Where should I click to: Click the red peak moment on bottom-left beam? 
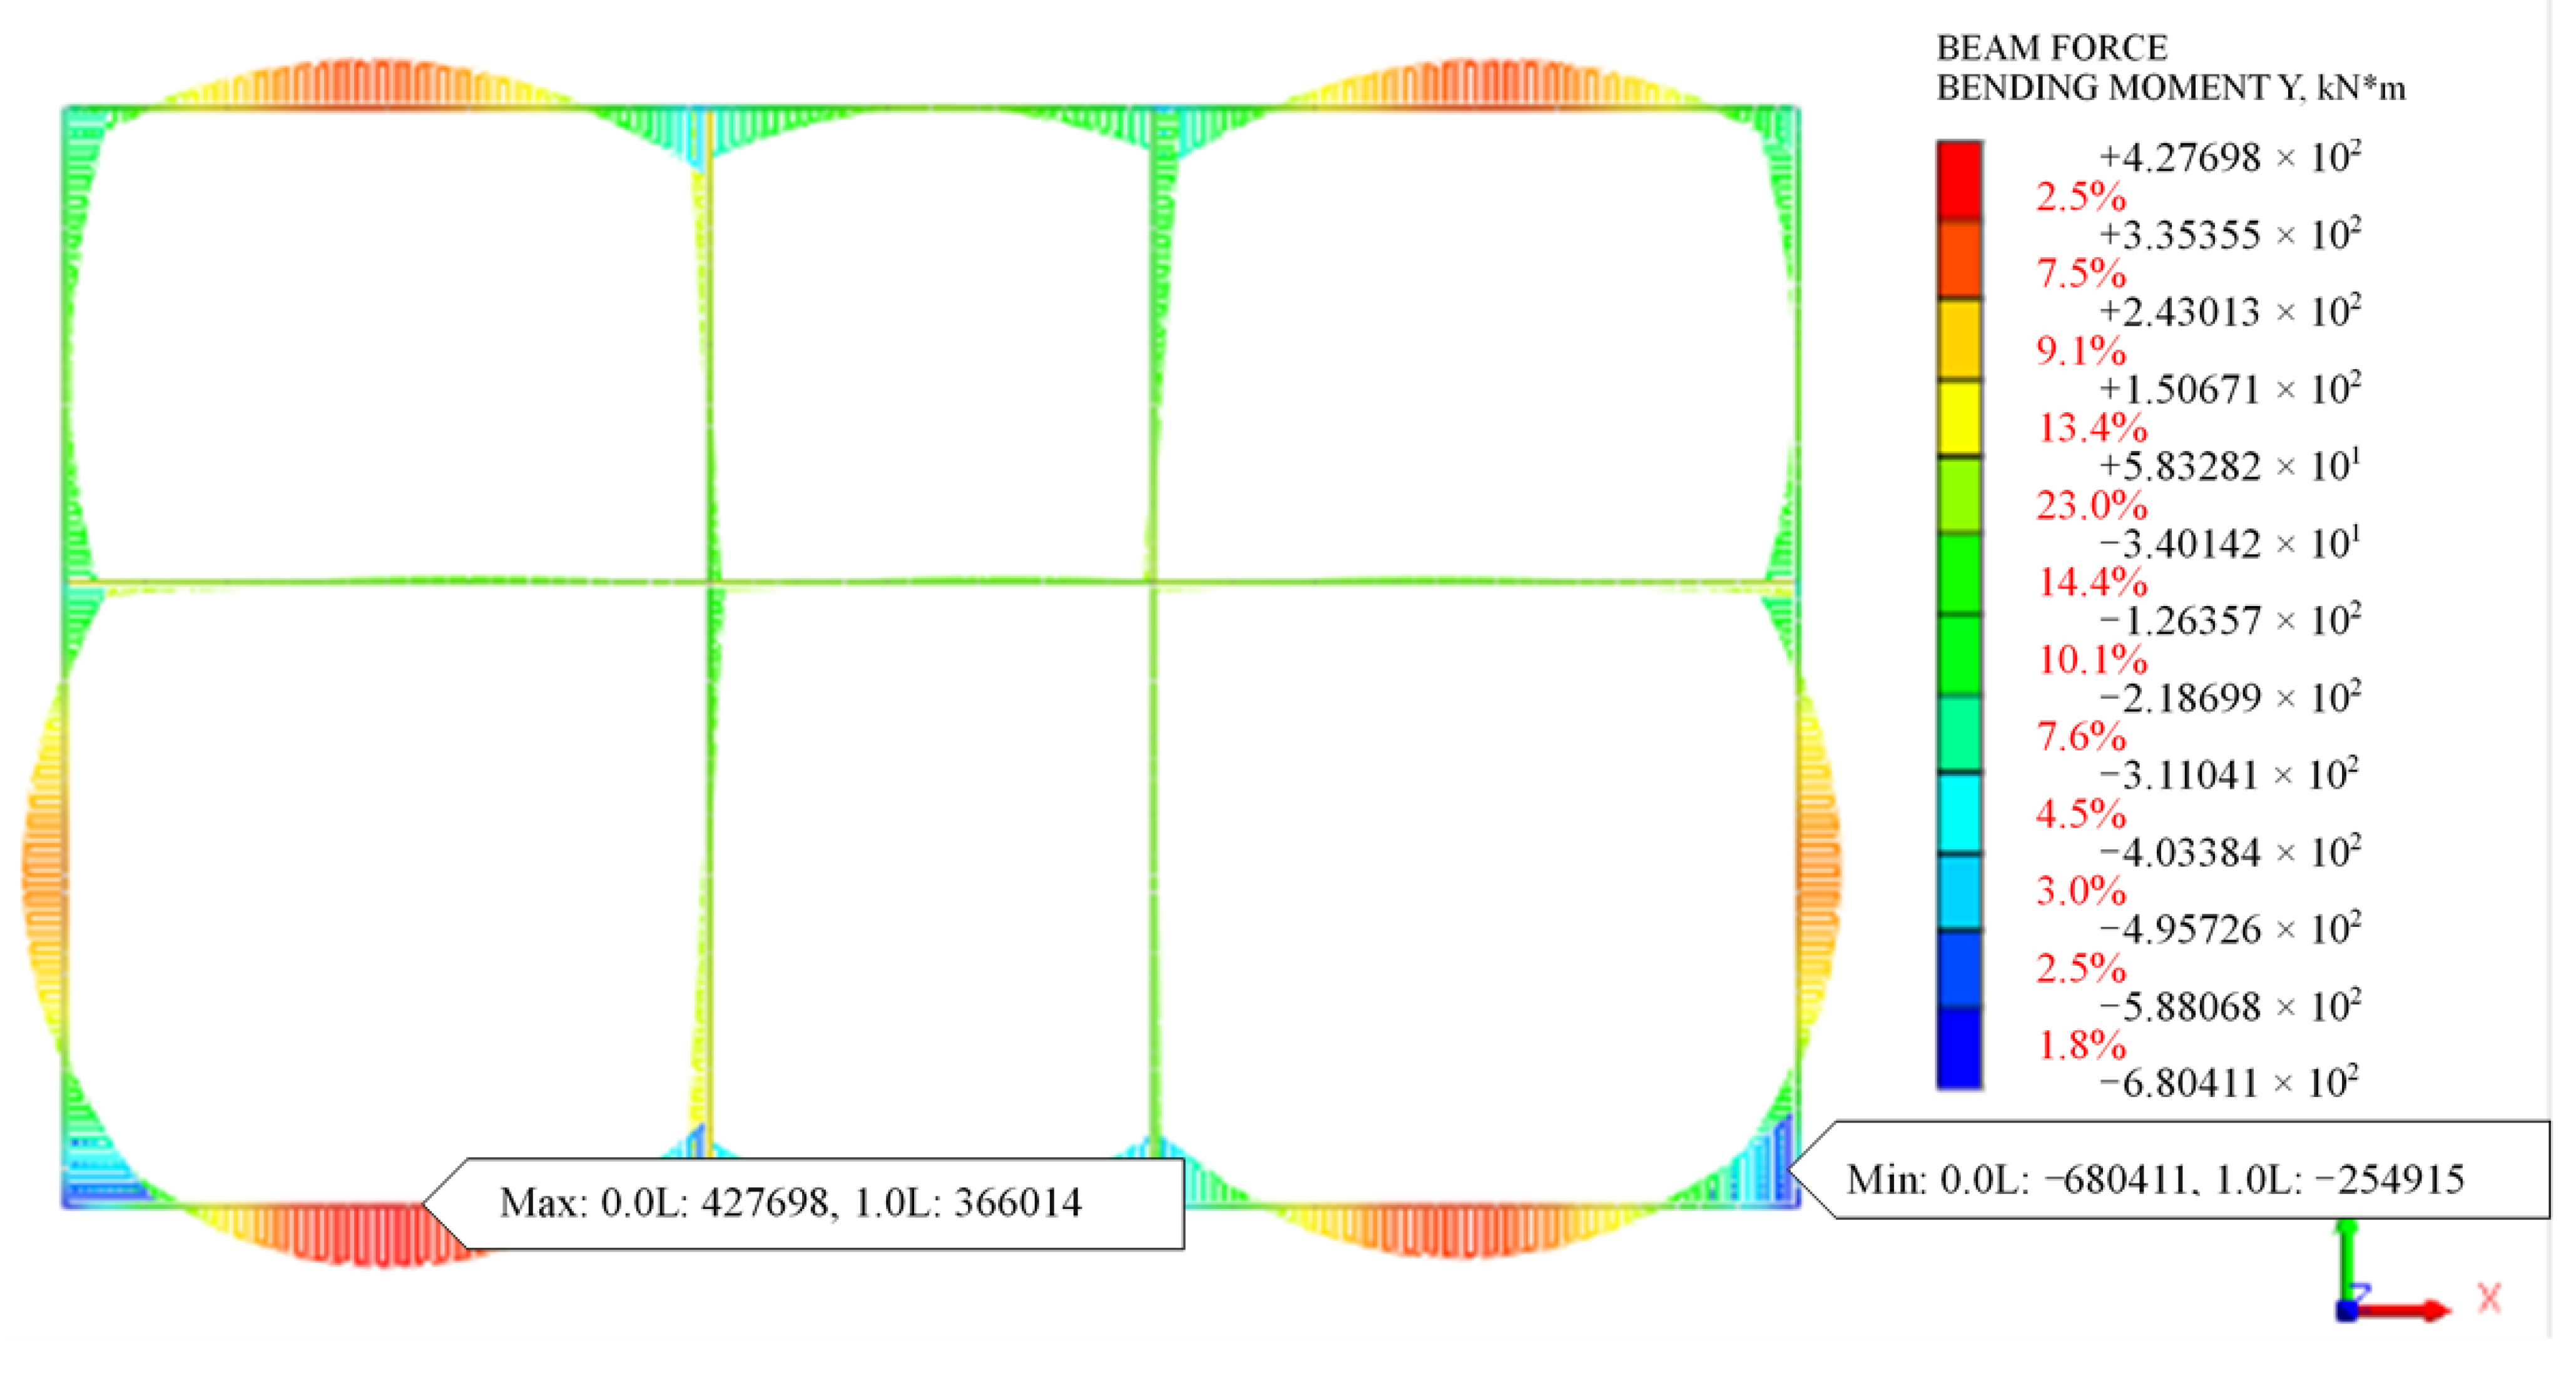point(385,1235)
